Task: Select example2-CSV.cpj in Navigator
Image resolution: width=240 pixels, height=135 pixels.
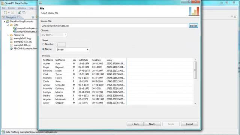Action: [22, 42]
